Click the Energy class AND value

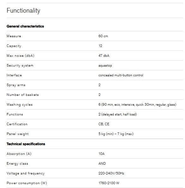point(102,163)
